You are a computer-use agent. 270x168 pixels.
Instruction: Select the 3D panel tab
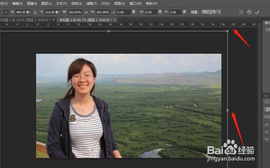266,96
